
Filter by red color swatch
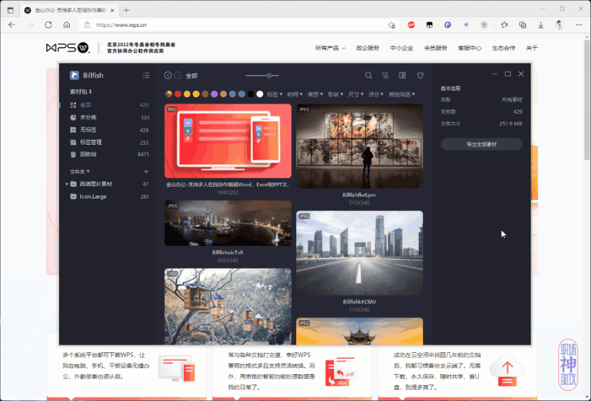(178, 94)
